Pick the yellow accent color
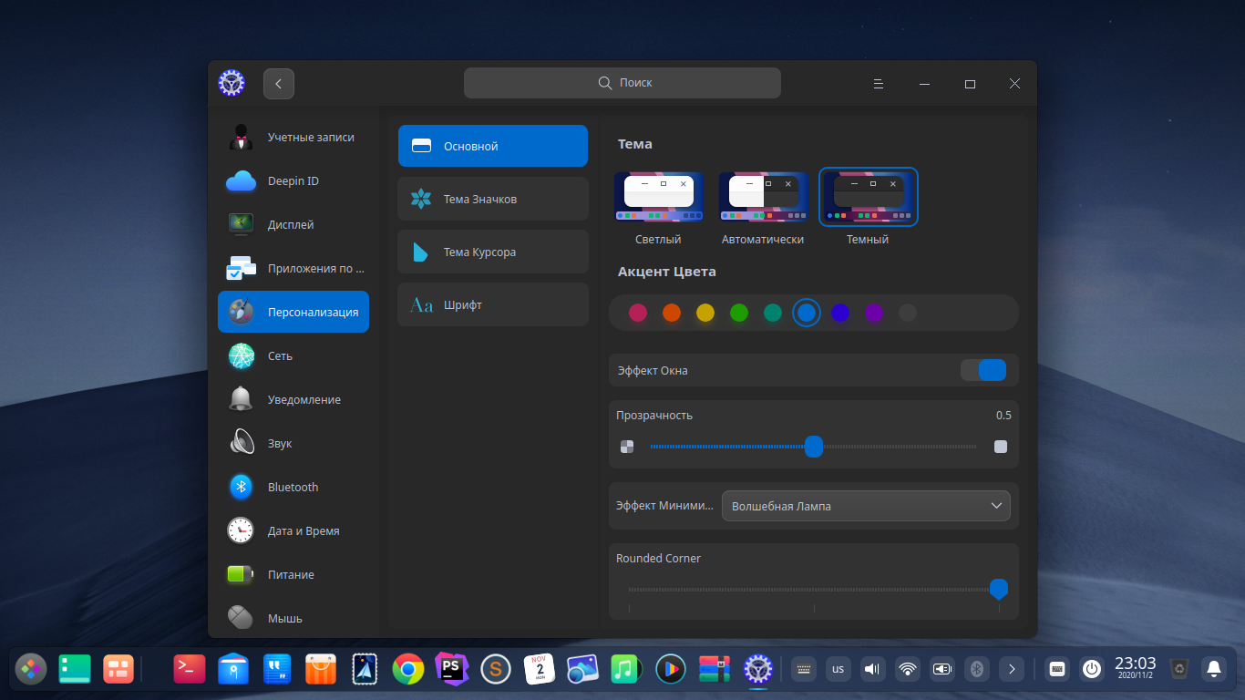This screenshot has width=1245, height=700. (705, 313)
